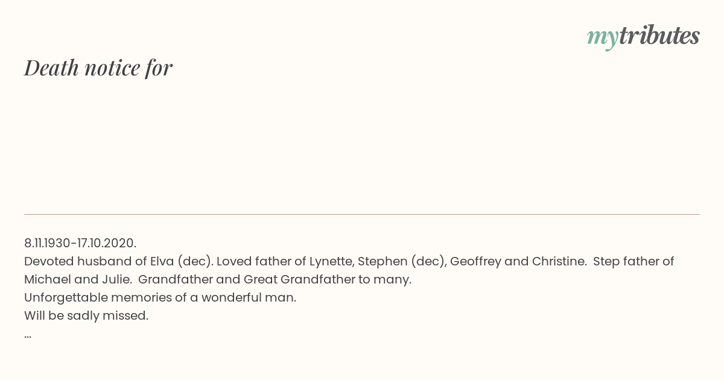Select the date text 8.11.1930-17.10.2020
This screenshot has width=724, height=380.
[x=80, y=243]
